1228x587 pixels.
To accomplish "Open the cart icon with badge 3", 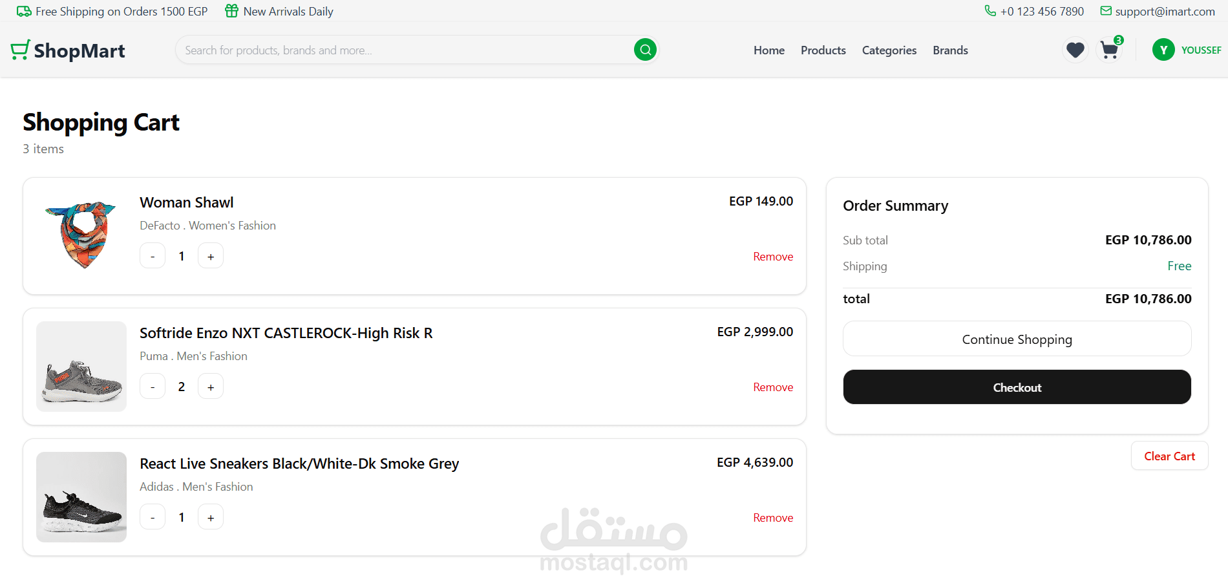I will (1110, 50).
